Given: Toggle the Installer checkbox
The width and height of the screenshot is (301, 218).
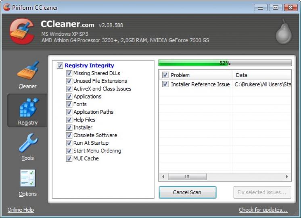Looking at the screenshot, I should pyautogui.click(x=69, y=128).
